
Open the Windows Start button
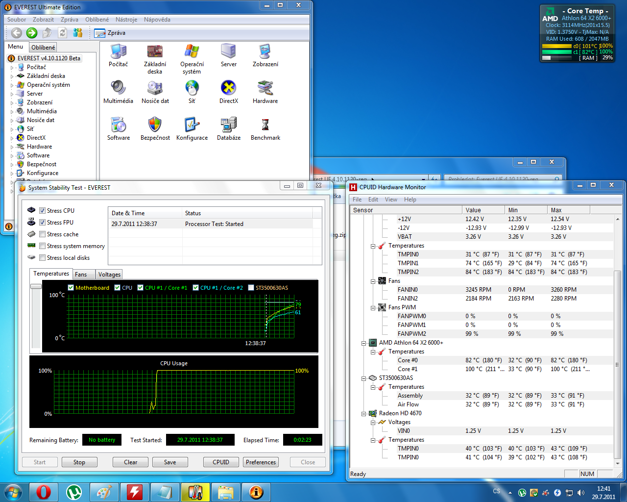(13, 492)
